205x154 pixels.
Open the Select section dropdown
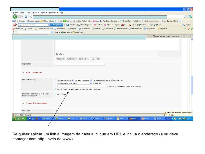(x=66, y=80)
